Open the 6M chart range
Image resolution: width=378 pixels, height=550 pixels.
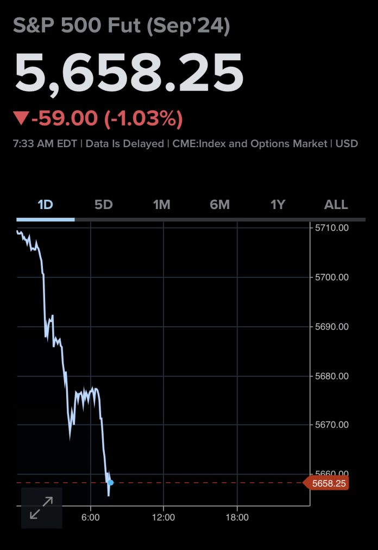click(x=219, y=205)
